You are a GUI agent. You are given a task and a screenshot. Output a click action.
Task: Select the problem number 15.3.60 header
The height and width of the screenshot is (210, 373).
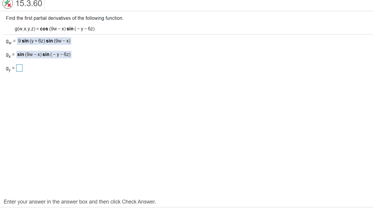pos(29,4)
